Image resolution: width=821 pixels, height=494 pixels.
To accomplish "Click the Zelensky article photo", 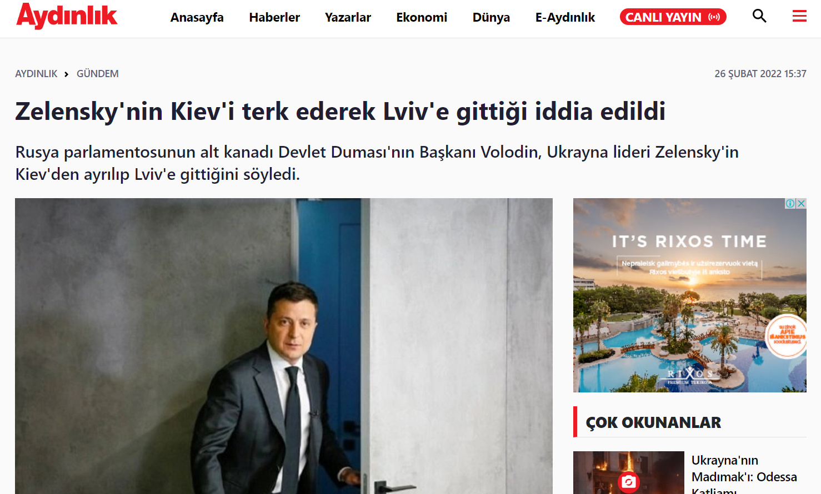I will click(x=284, y=346).
